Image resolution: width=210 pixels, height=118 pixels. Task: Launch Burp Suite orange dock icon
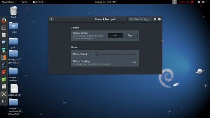4,57
